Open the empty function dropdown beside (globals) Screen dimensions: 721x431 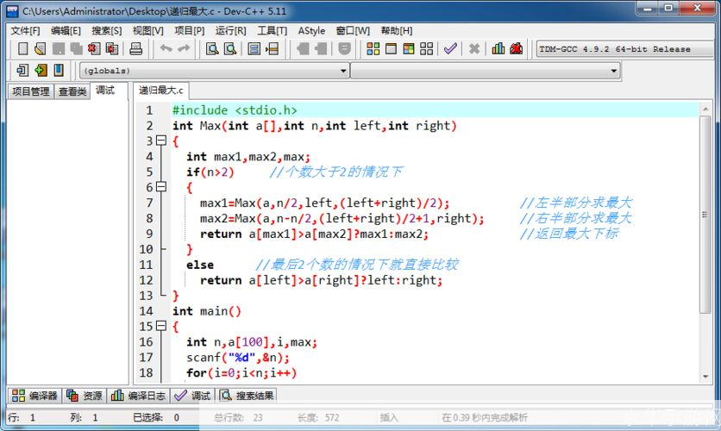click(486, 71)
